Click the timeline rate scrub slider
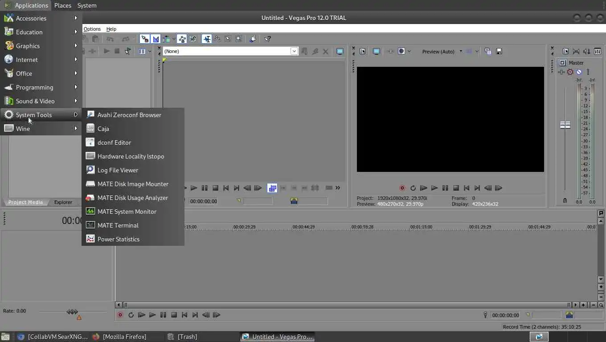This screenshot has height=342, width=606. click(72, 312)
